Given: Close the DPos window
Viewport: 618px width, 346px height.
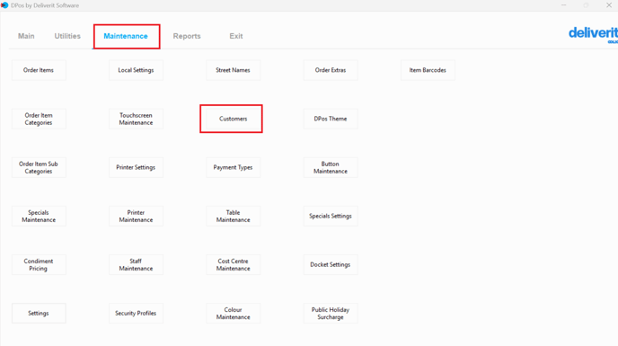Looking at the screenshot, I should pos(608,5).
